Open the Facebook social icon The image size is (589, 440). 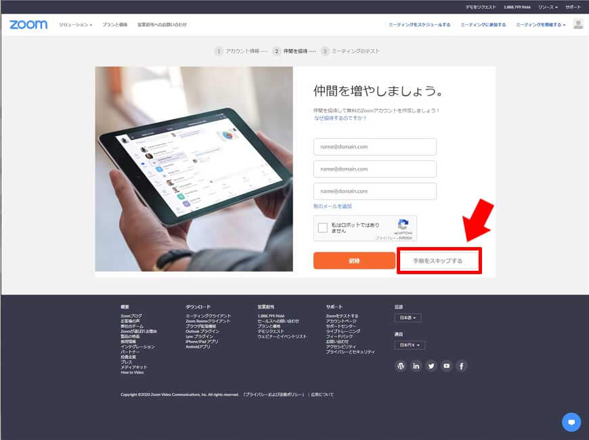[462, 366]
